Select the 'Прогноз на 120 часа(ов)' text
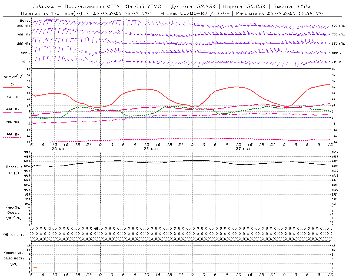 coord(52,13)
